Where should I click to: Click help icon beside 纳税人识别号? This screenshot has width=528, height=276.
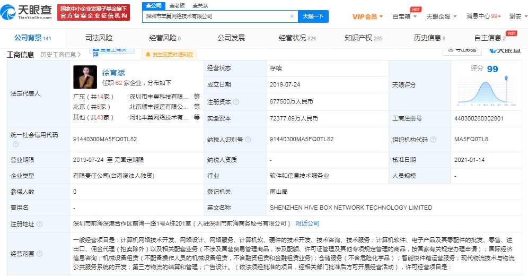[x=248, y=140]
